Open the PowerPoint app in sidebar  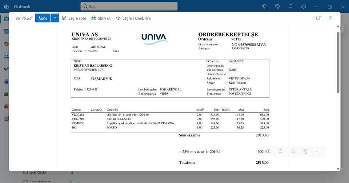coord(6,107)
